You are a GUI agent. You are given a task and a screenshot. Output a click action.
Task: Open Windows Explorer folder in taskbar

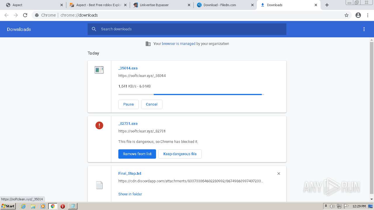pos(33,206)
